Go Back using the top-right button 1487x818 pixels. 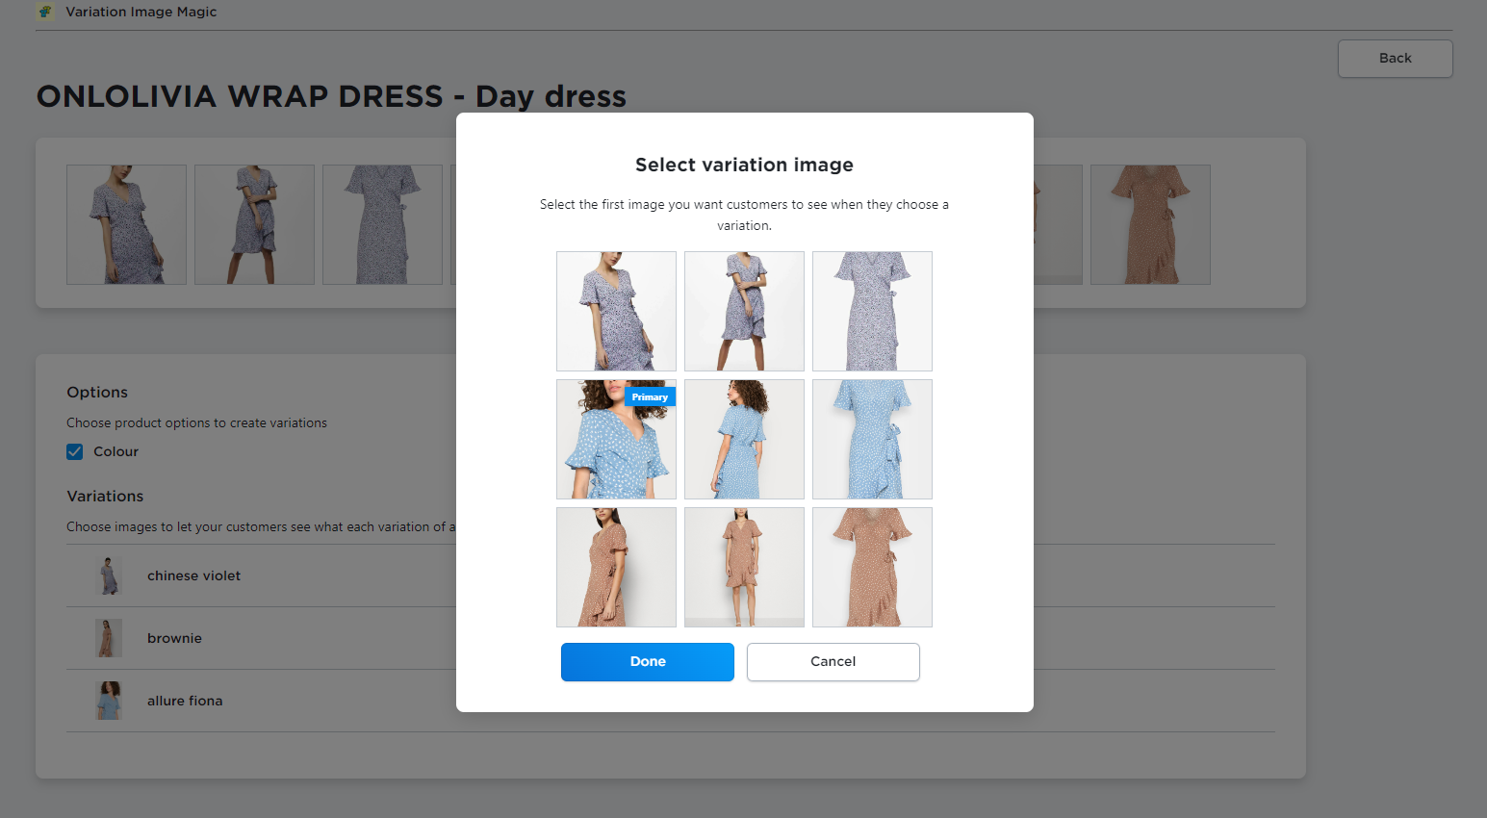1396,59
